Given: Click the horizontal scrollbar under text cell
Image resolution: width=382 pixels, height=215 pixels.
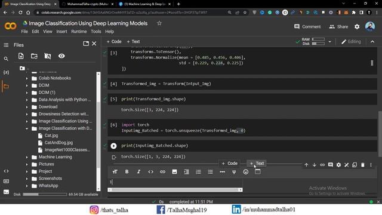Looking at the screenshot, I should [175, 190].
